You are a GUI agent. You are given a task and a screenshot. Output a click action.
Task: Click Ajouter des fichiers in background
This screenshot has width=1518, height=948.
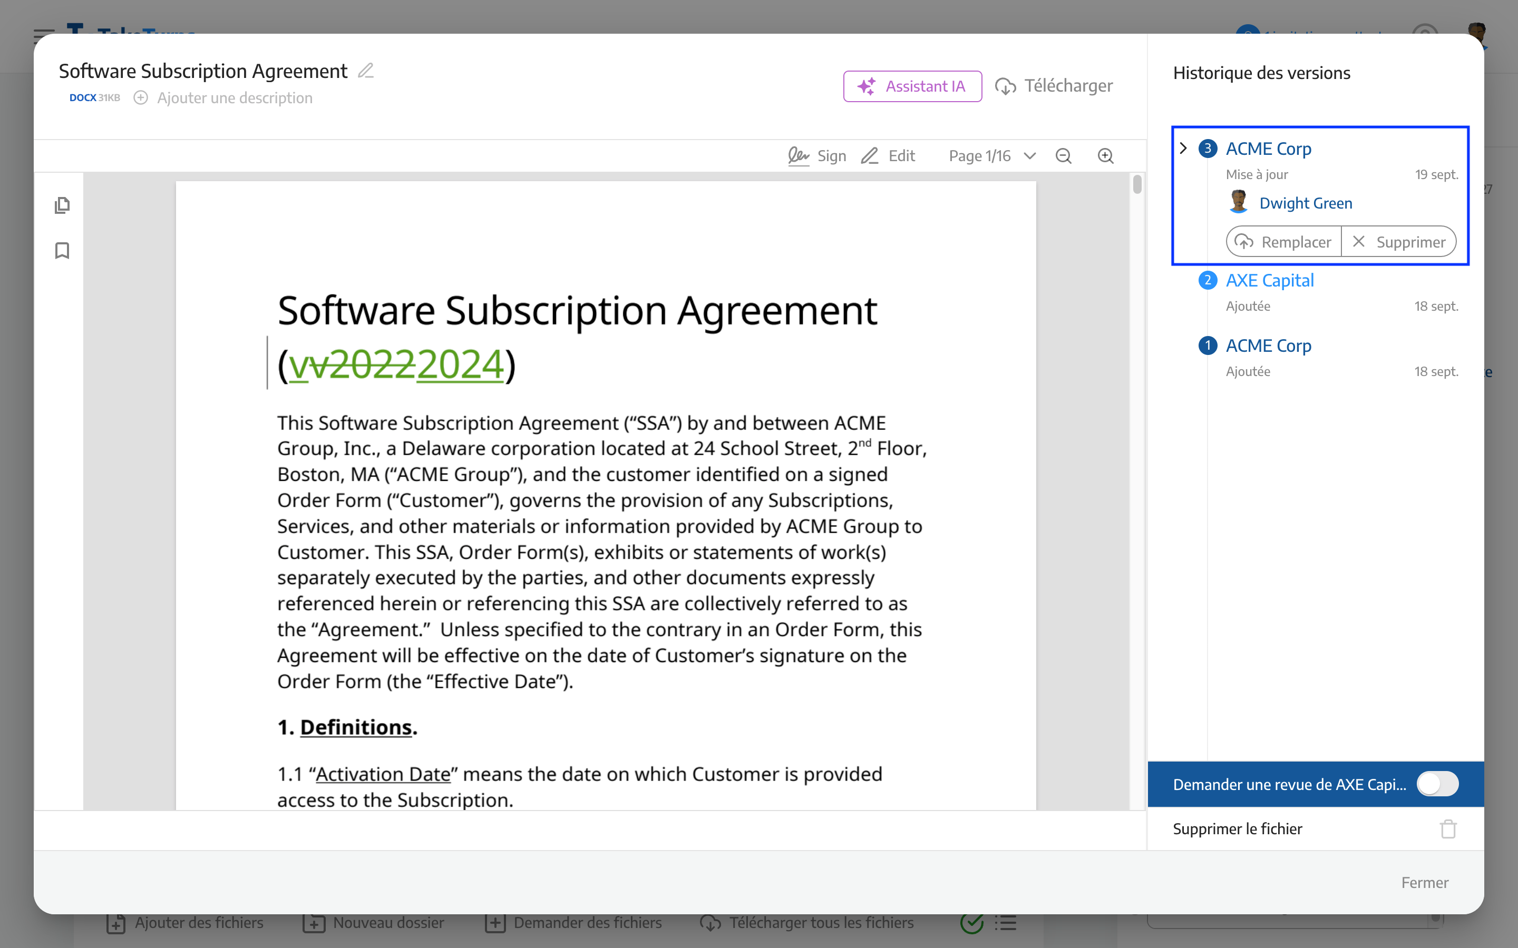click(x=185, y=923)
